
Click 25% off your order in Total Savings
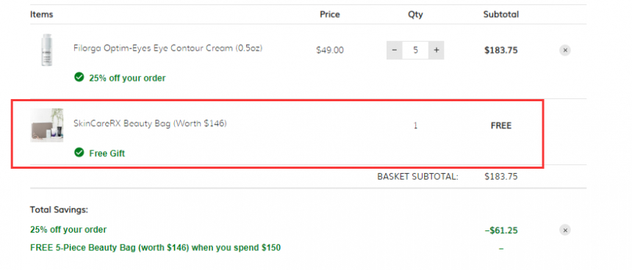pos(68,230)
